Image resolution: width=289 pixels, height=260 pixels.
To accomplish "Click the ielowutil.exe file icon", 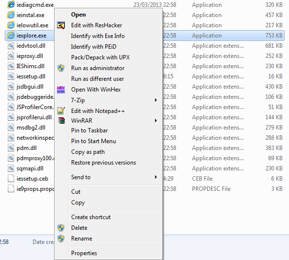I will pyautogui.click(x=11, y=25).
